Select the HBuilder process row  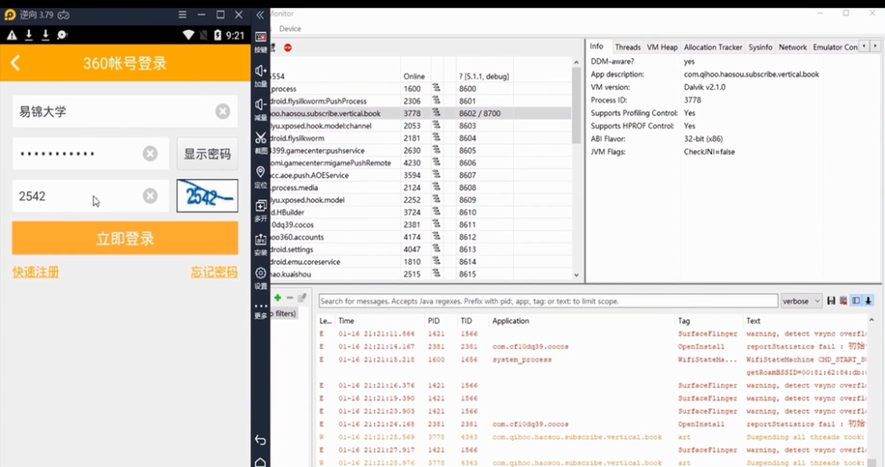click(420, 213)
